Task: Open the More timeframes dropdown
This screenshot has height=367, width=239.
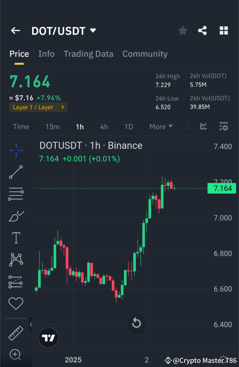Action: [161, 127]
